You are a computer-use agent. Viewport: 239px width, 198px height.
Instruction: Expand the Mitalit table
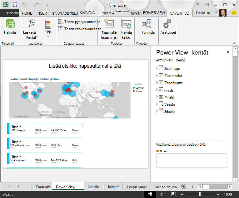157,97
